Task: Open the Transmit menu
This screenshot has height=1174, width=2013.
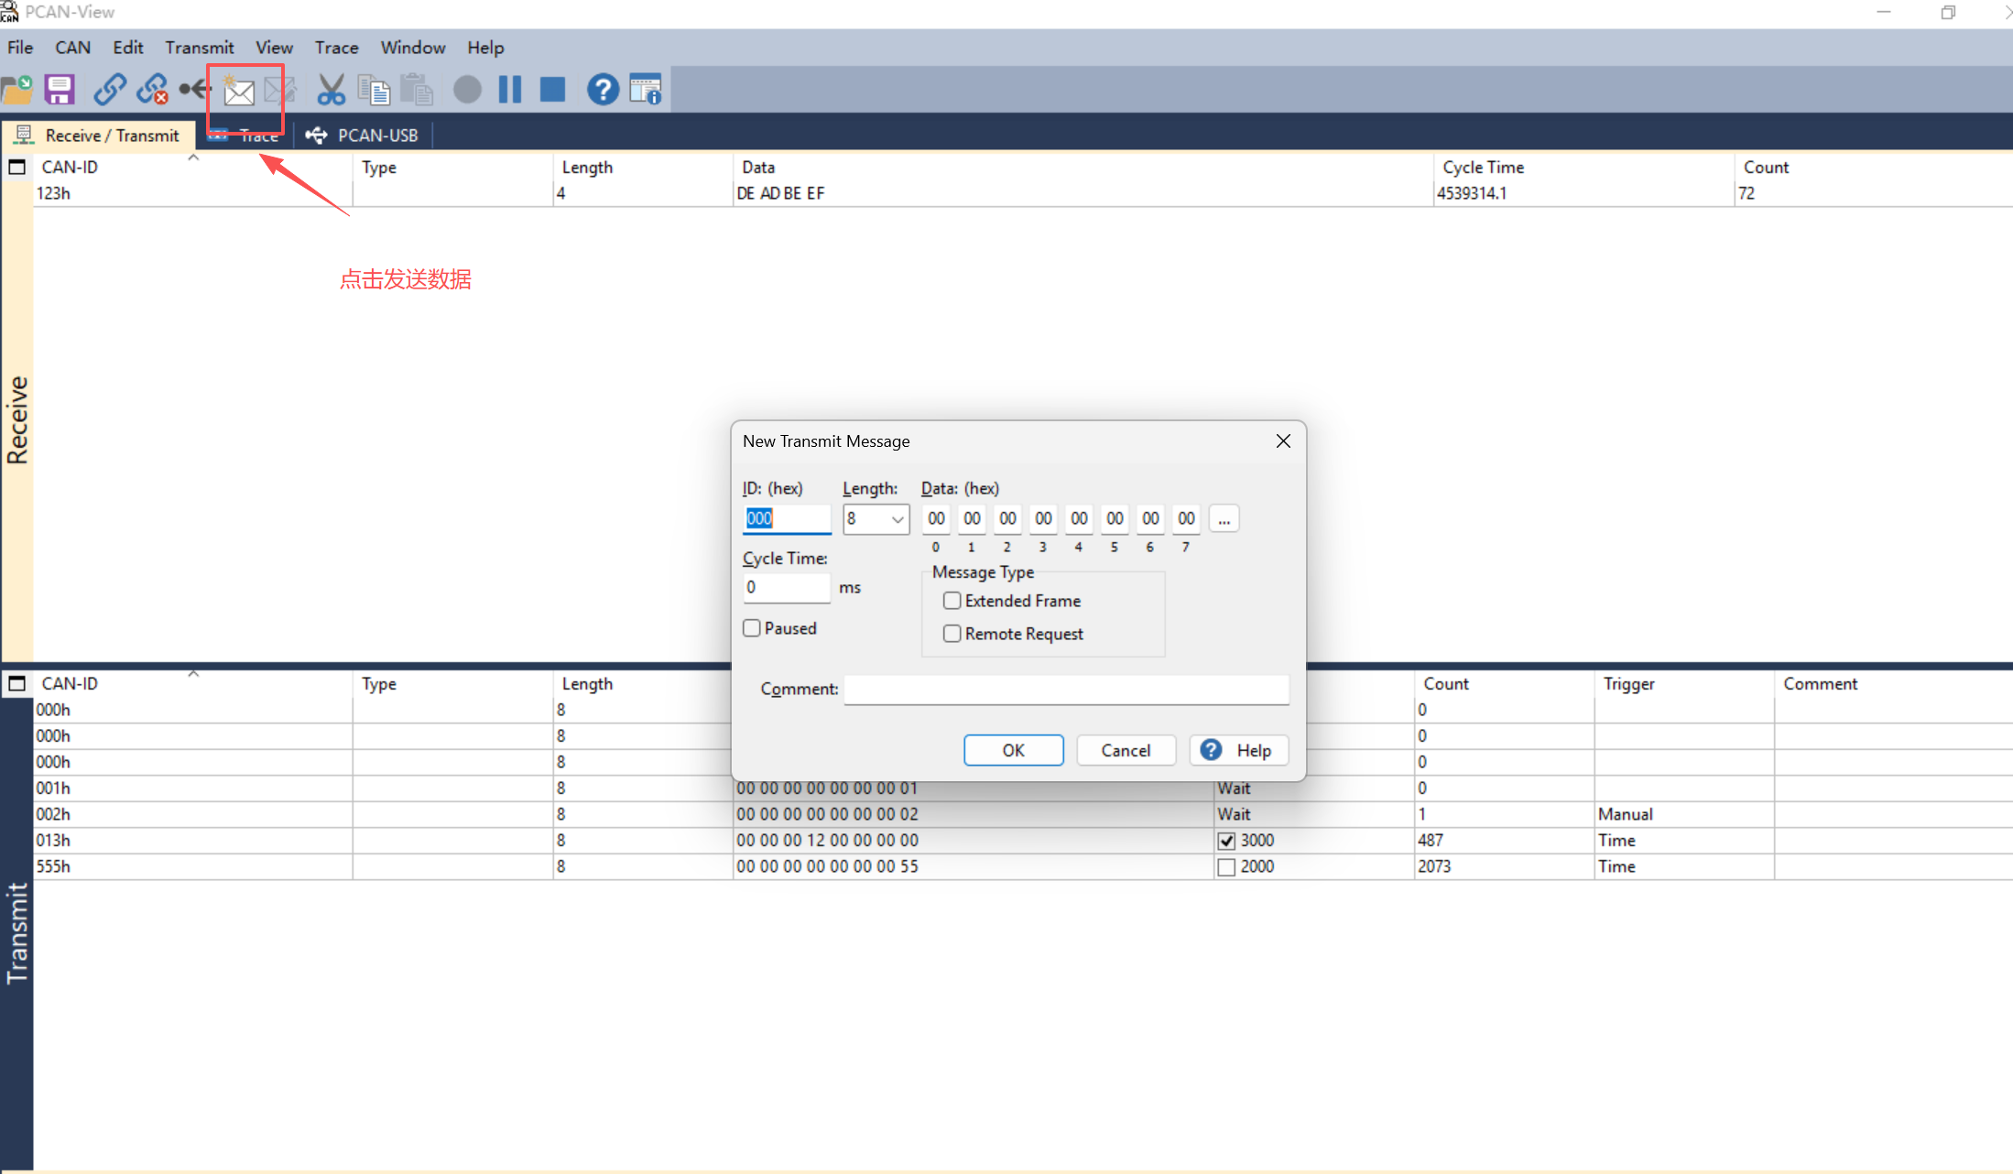Action: (x=199, y=48)
